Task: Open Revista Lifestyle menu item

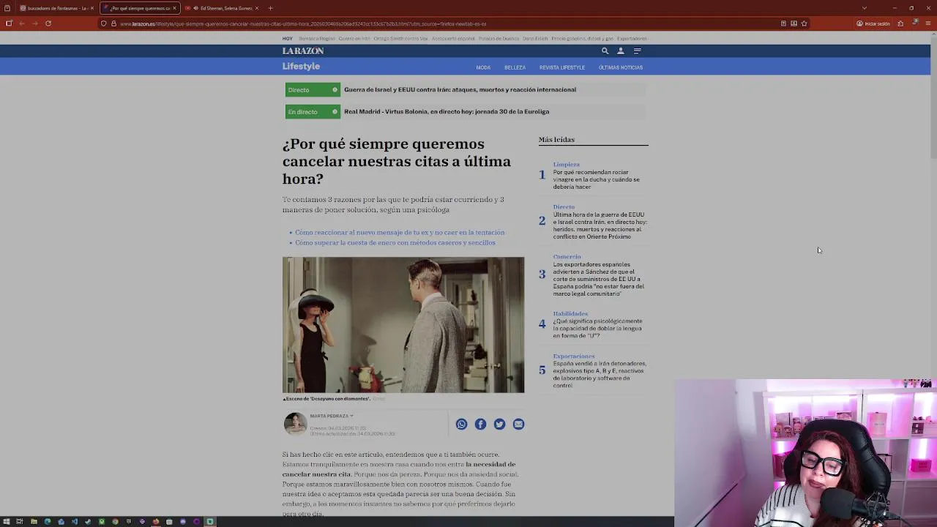Action: pyautogui.click(x=562, y=67)
